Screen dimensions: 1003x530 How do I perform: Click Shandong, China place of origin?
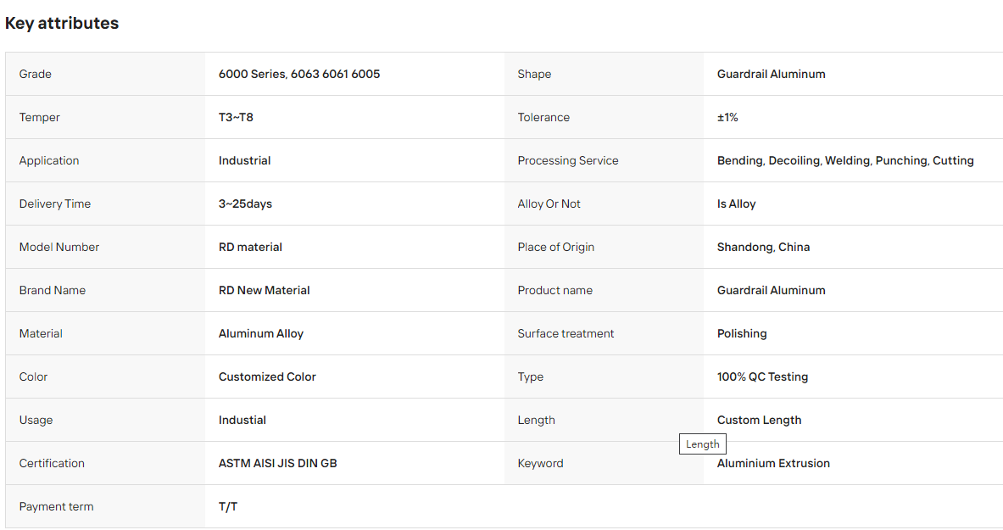(x=763, y=247)
